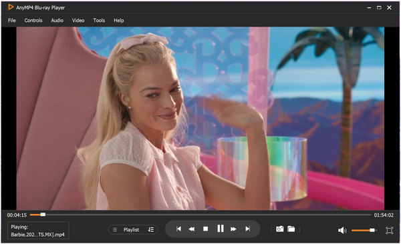Click the total duration 01:54:02
The image size is (401, 244).
pyautogui.click(x=384, y=215)
